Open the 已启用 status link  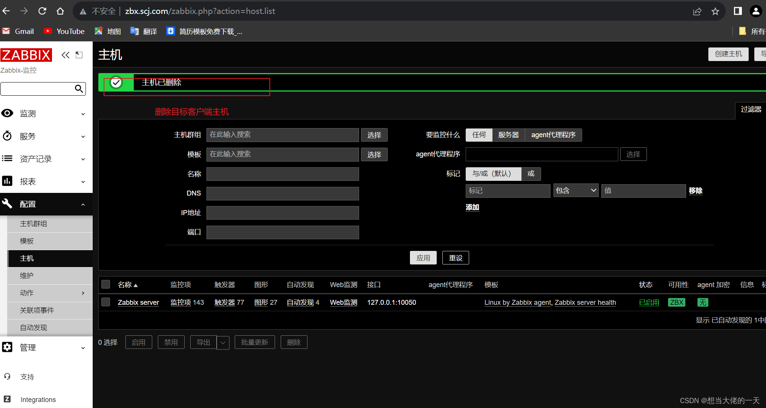[649, 303]
